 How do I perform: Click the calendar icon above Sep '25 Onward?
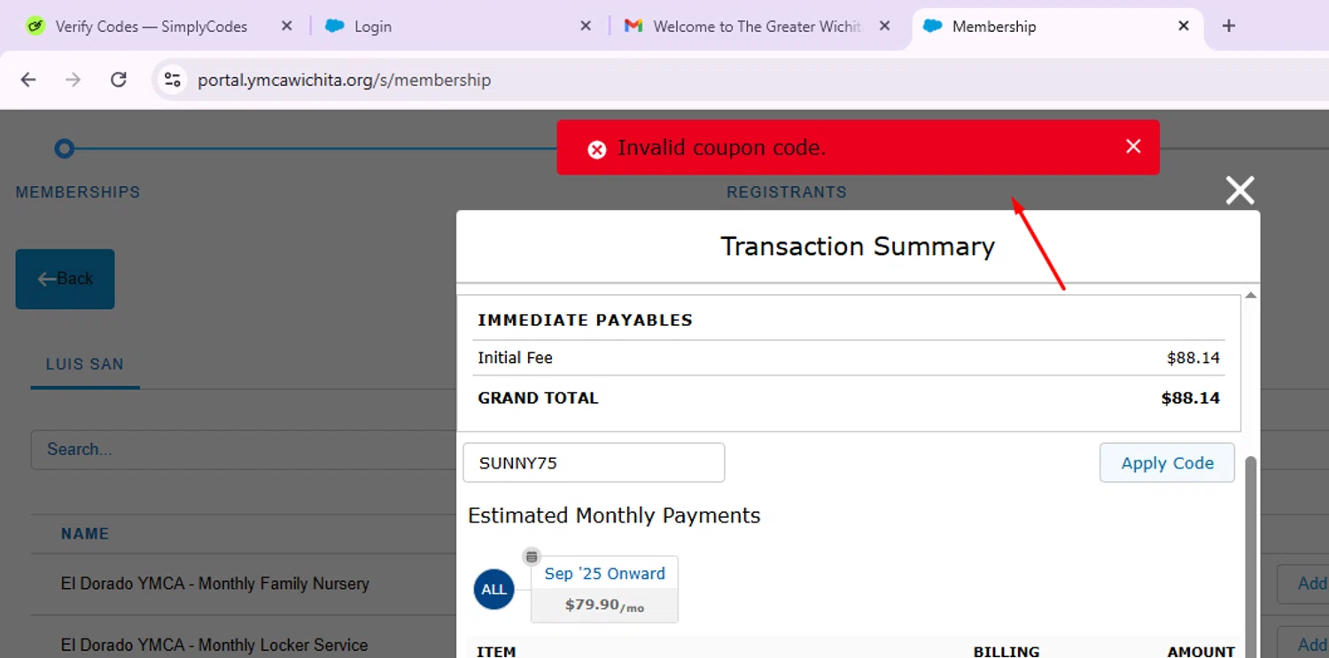pyautogui.click(x=532, y=556)
